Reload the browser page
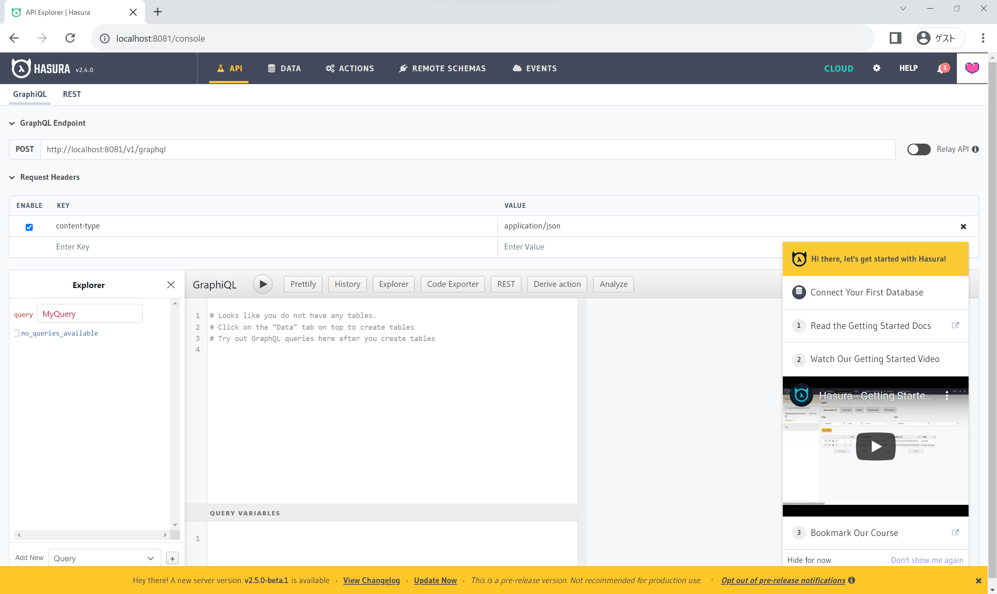The image size is (997, 594). (70, 38)
